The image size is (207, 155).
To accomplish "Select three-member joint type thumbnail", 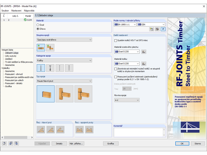I will point(83,94).
